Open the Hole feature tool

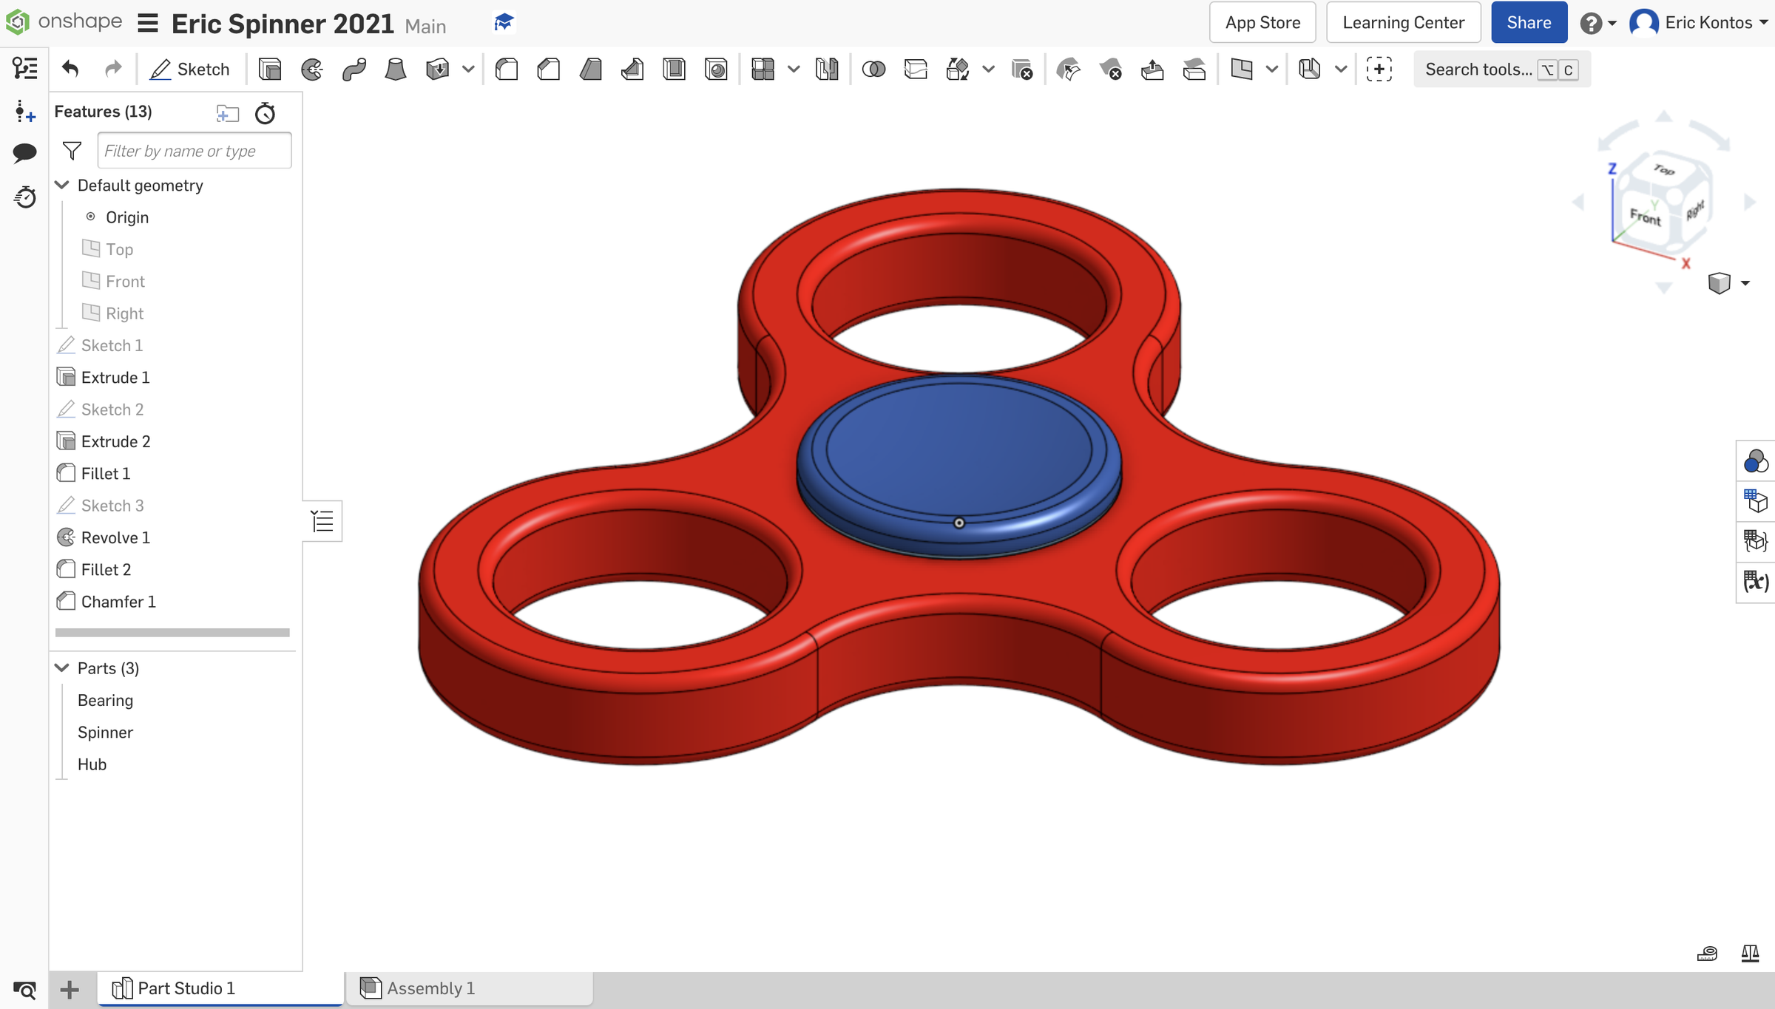click(x=716, y=69)
